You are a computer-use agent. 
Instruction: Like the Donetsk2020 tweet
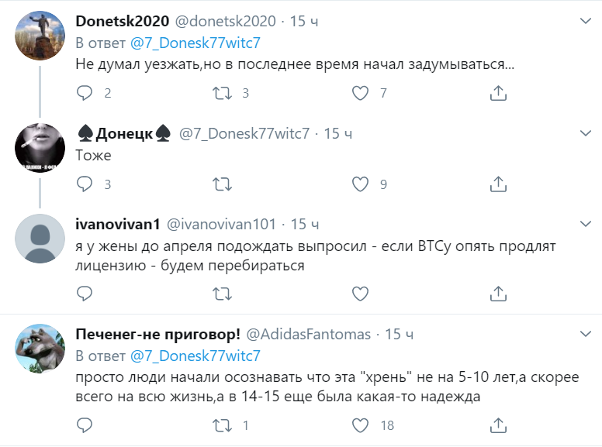click(360, 94)
